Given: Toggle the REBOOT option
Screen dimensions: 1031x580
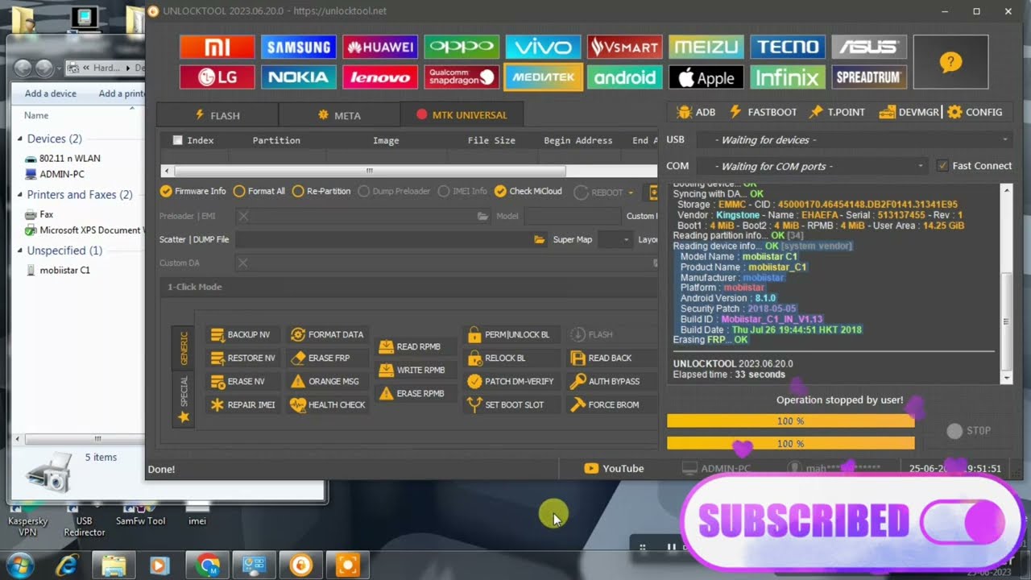Looking at the screenshot, I should [x=599, y=193].
